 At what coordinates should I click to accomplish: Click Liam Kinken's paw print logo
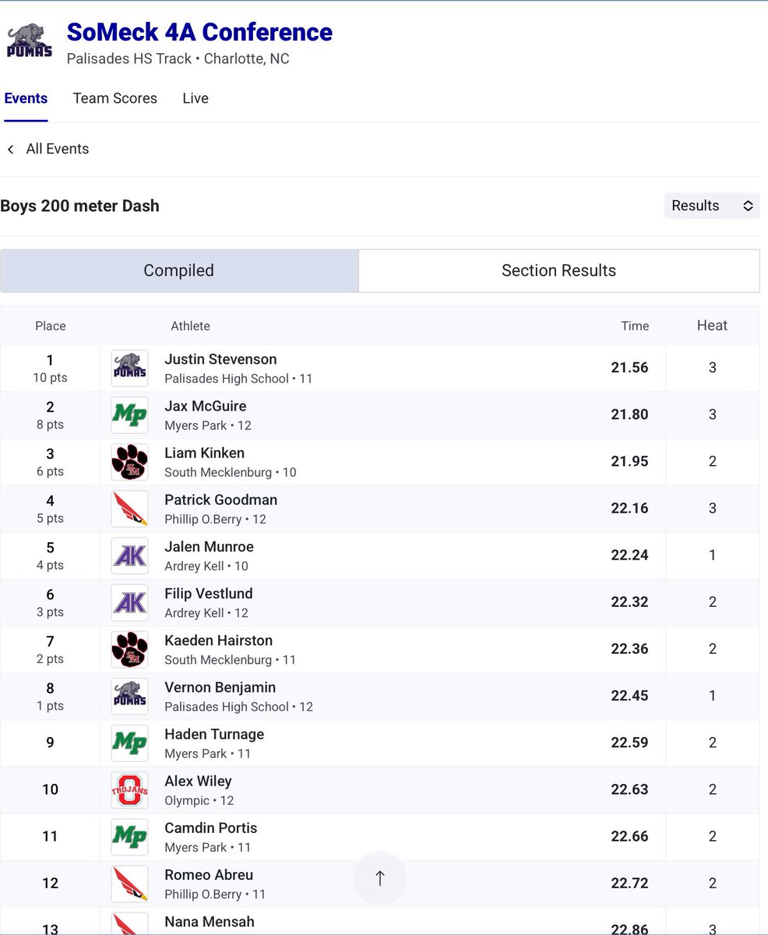click(129, 462)
